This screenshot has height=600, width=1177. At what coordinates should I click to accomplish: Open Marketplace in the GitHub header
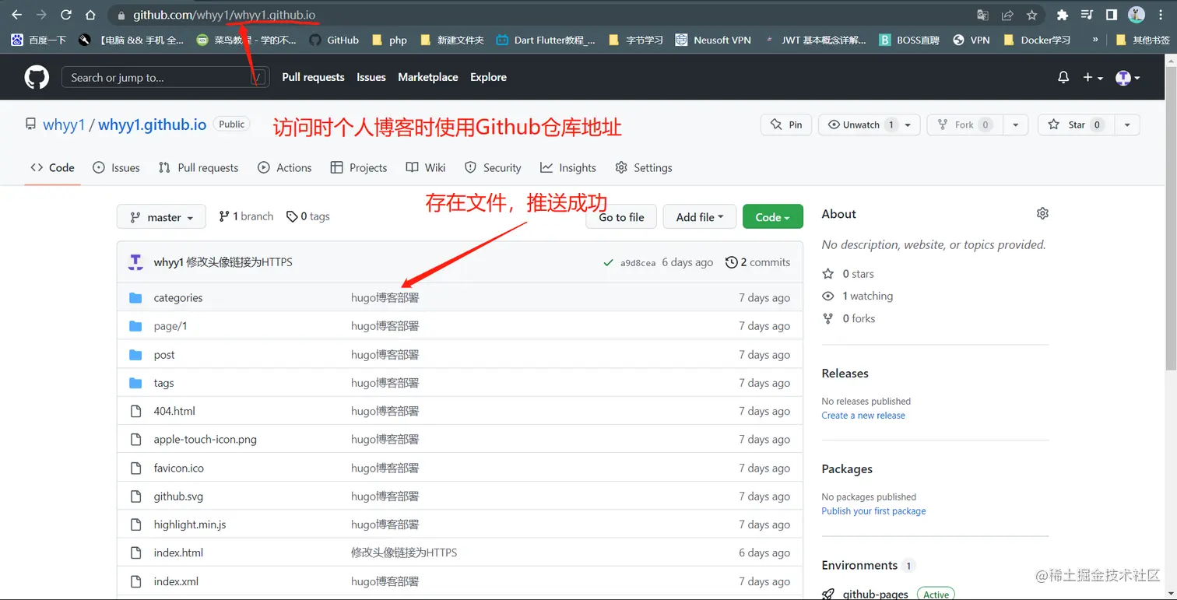click(x=428, y=77)
